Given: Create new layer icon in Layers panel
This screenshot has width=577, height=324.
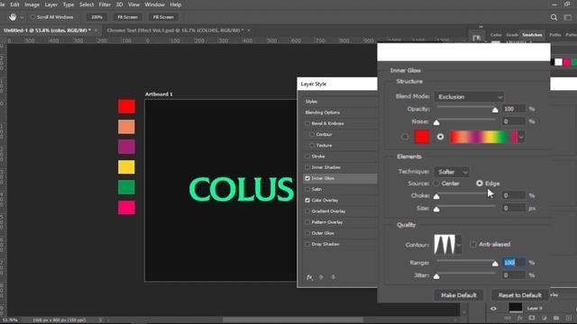Looking at the screenshot, I should click(569, 318).
